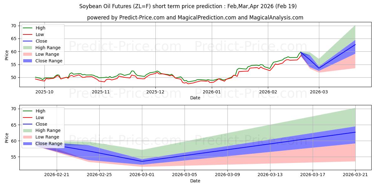The height and width of the screenshot is (188, 376).
Task: Click the Low Range swatch in bottom legend
Action: pyautogui.click(x=28, y=137)
